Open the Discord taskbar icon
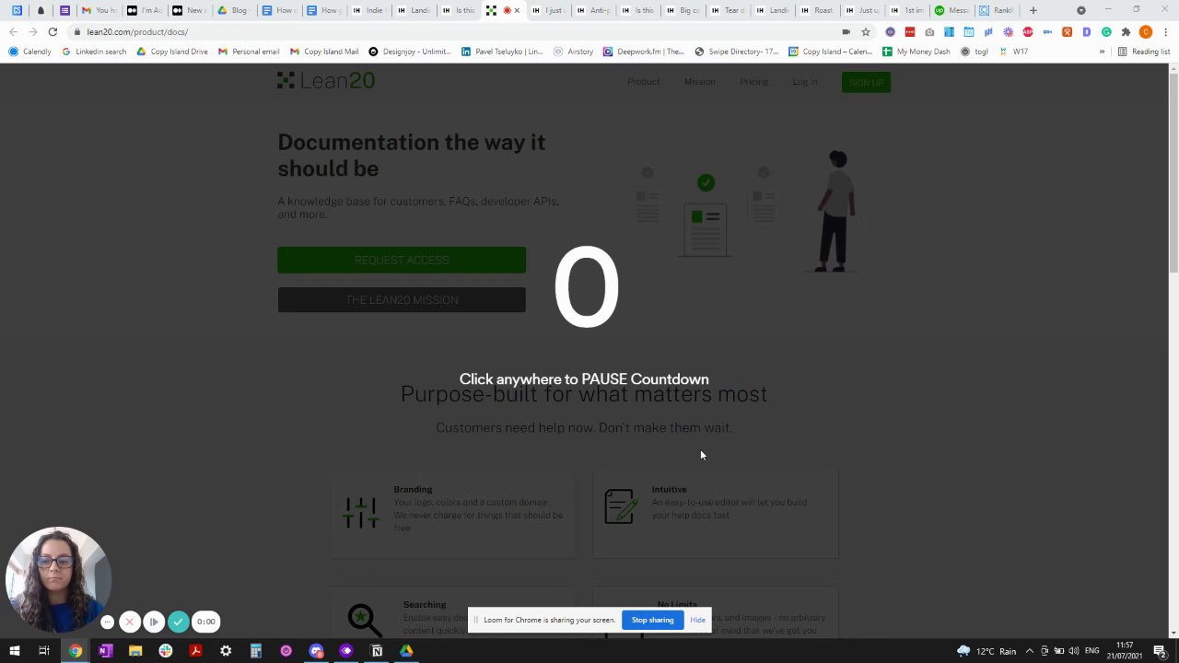The width and height of the screenshot is (1179, 663). coord(316,651)
